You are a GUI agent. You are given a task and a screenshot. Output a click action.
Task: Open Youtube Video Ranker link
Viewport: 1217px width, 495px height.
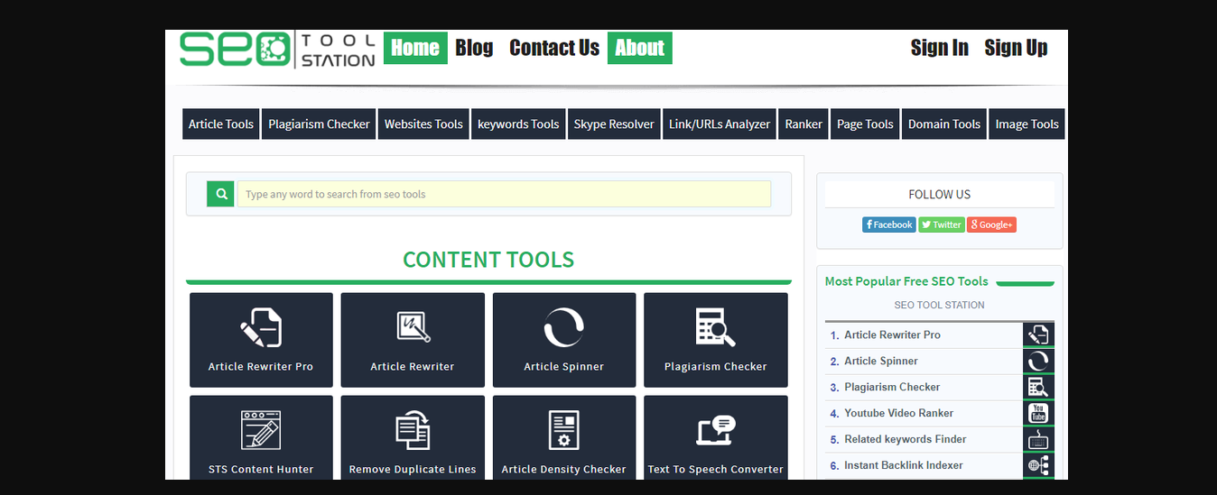899,413
